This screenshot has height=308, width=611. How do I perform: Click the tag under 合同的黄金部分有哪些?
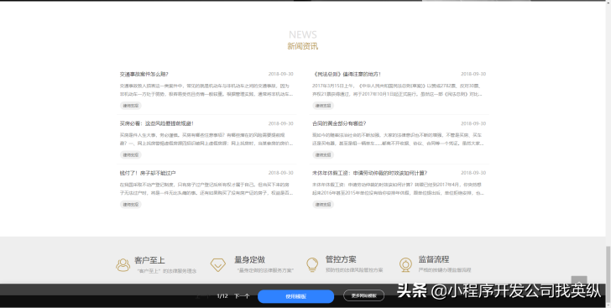click(323, 154)
